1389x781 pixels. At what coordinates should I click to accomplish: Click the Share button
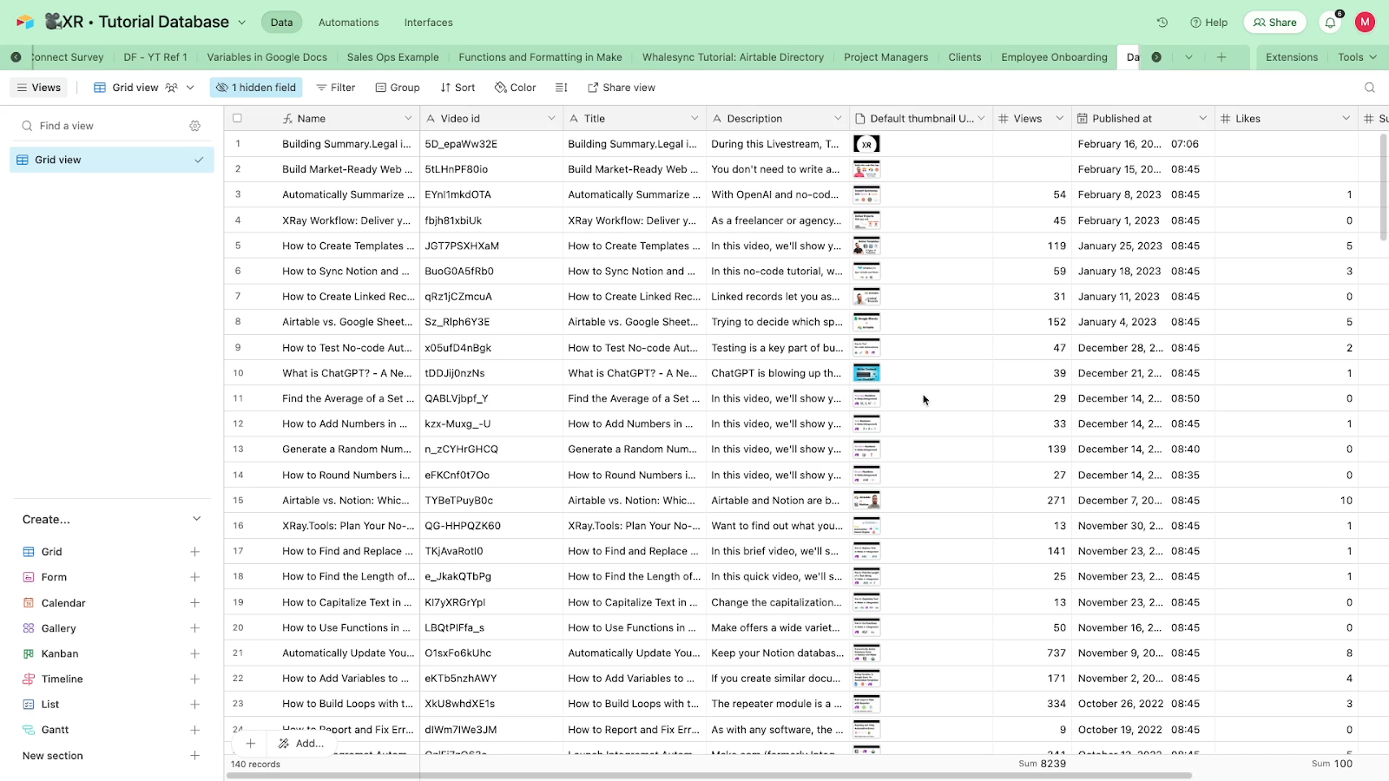[x=1274, y=23]
